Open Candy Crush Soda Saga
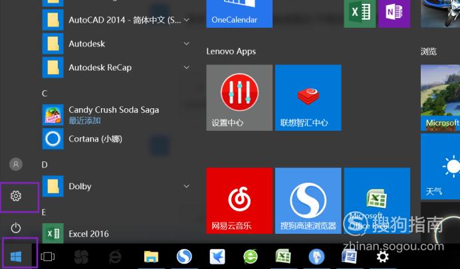 click(x=118, y=114)
